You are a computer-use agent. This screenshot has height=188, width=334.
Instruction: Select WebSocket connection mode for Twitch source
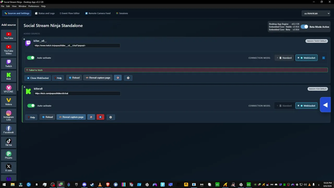point(307,58)
